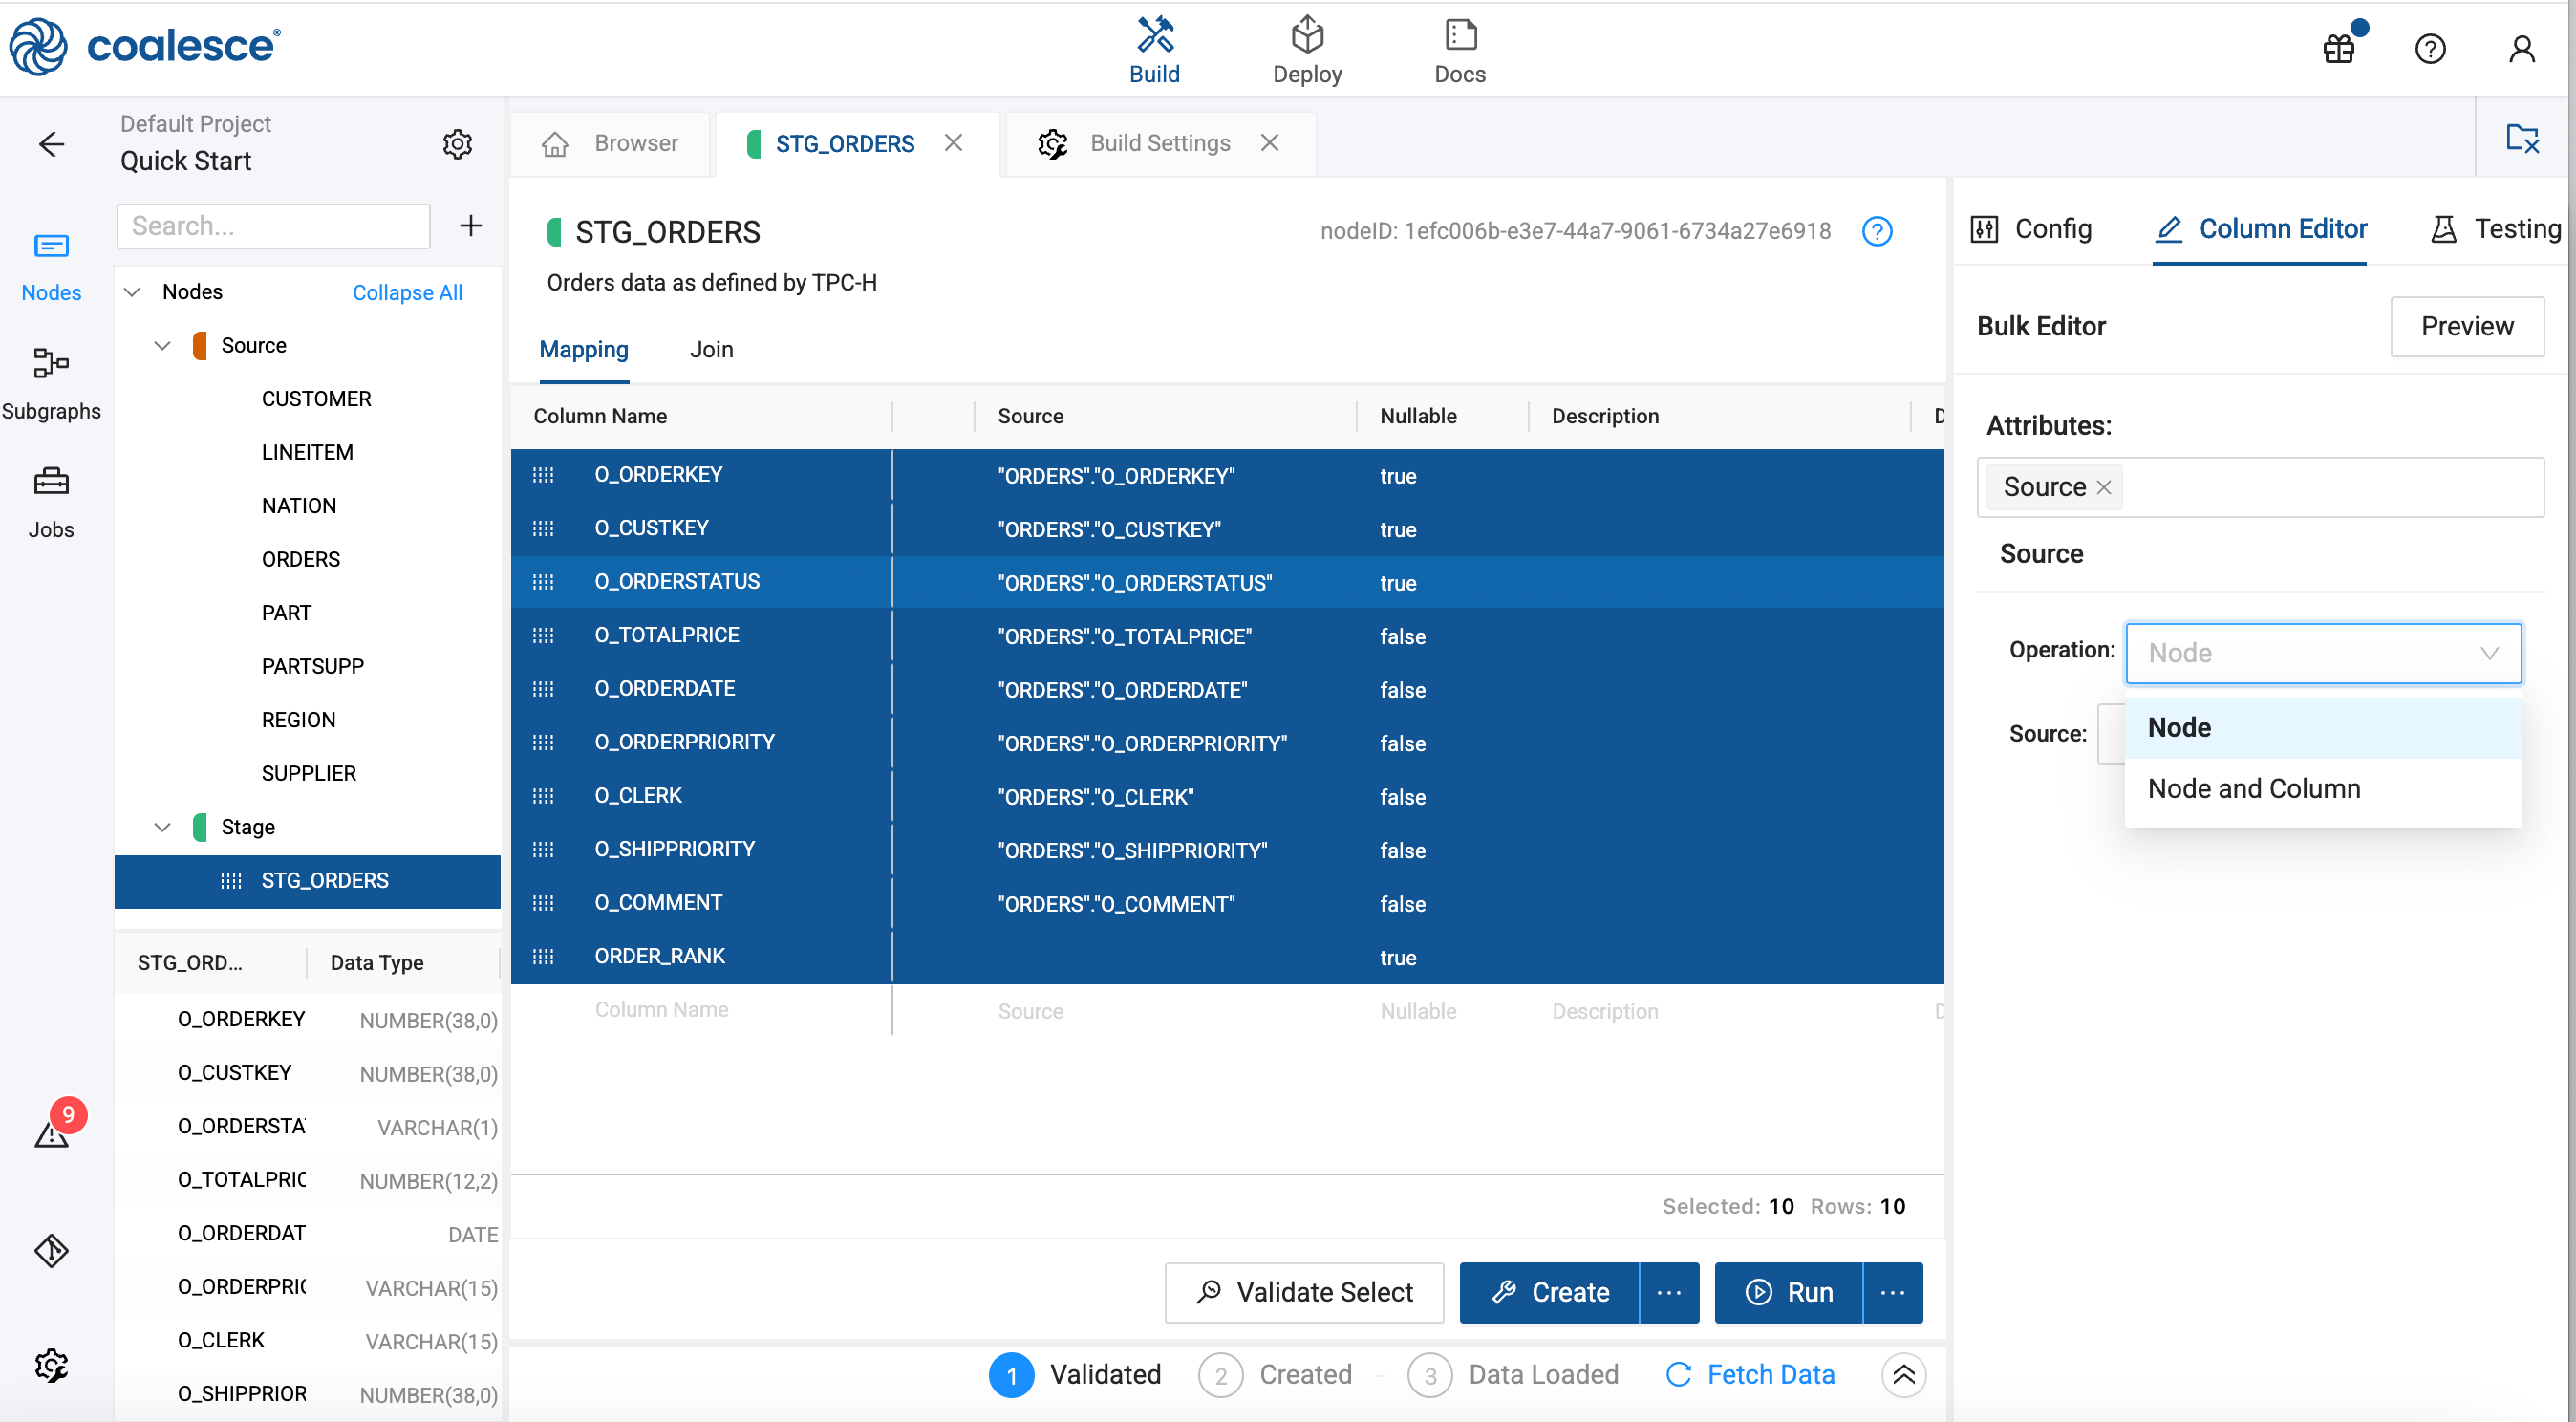Click the Fetch Data link

tap(1750, 1375)
